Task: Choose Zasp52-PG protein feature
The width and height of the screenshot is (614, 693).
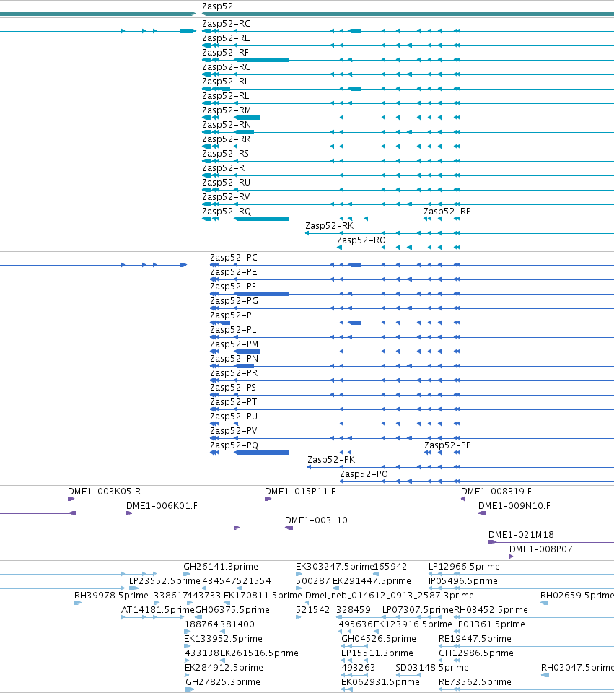Action: 234,301
